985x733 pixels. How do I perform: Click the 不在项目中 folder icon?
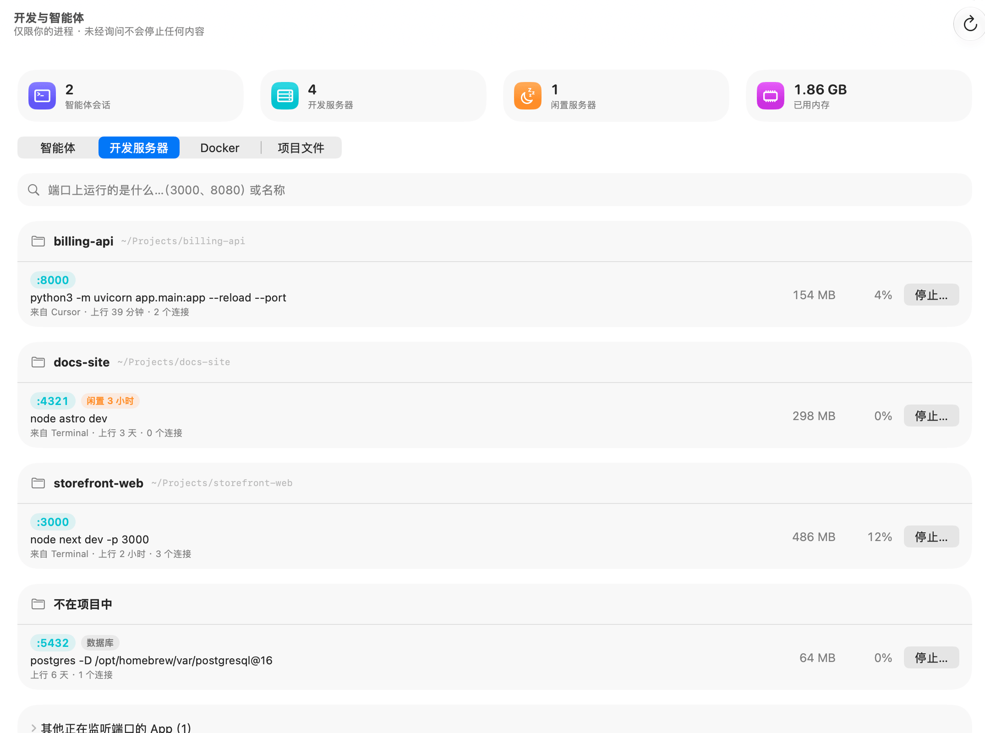tap(38, 604)
